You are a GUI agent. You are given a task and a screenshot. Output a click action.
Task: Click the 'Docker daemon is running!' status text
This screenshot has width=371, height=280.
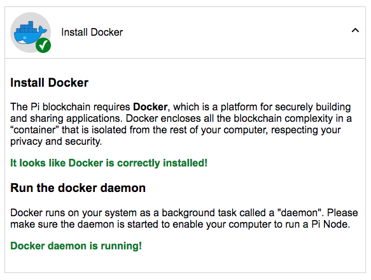[76, 246]
